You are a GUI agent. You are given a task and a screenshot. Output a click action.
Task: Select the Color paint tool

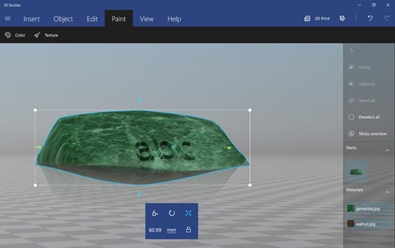pyautogui.click(x=15, y=35)
